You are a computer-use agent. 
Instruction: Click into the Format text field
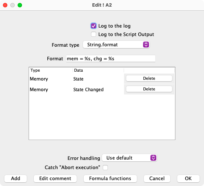[111, 58]
